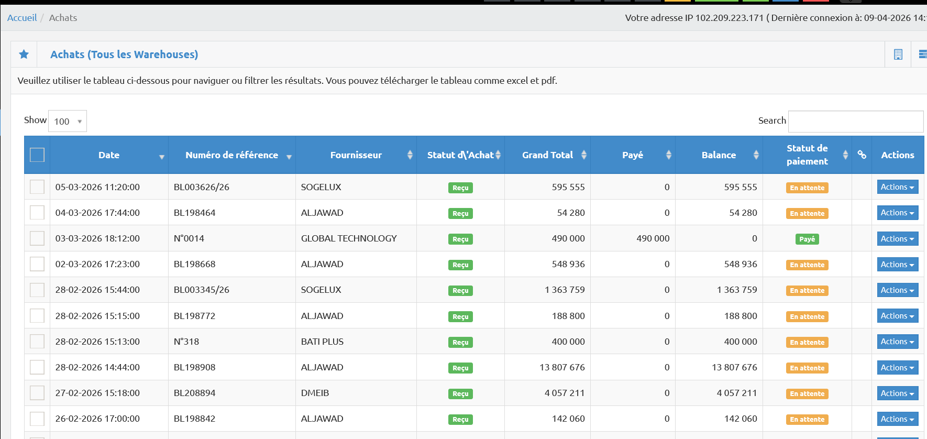The height and width of the screenshot is (439, 927).
Task: Open the warehouse building icon menu
Action: (x=898, y=54)
